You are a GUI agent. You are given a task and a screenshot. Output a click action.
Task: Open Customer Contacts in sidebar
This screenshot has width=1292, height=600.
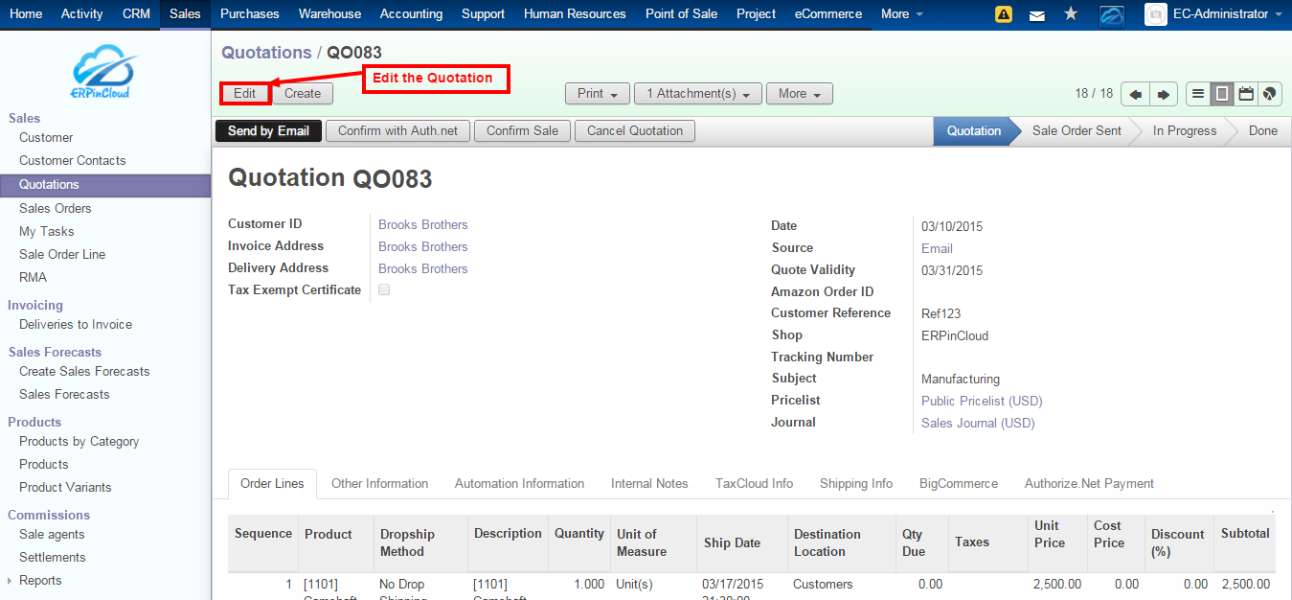tap(73, 161)
